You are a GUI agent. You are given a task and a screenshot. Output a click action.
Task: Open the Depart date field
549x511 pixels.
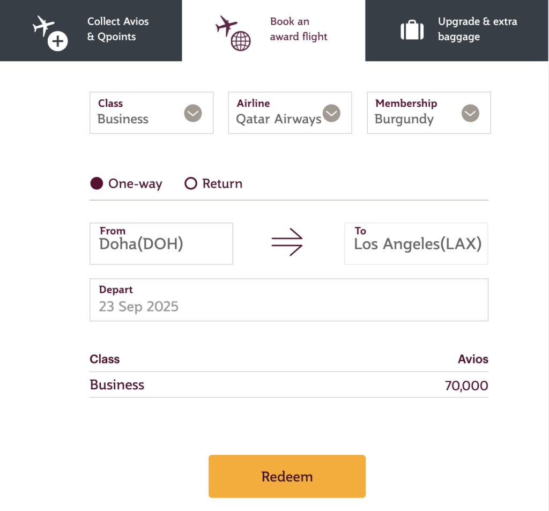pos(288,300)
